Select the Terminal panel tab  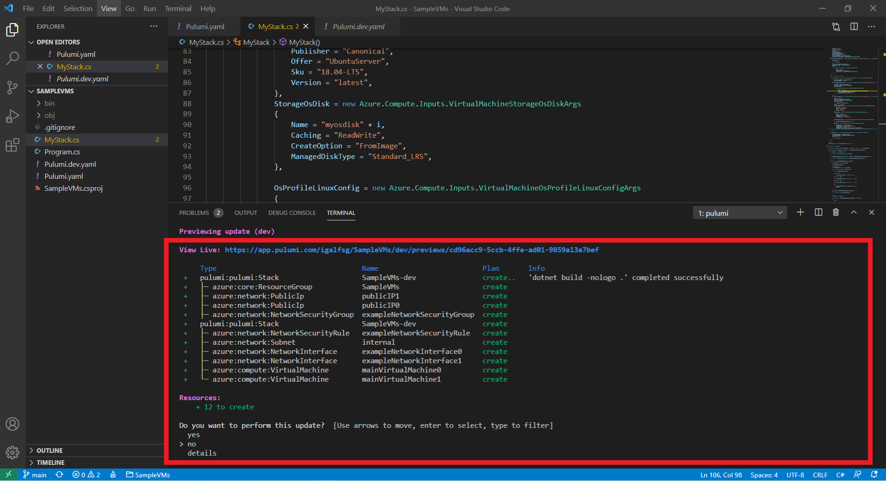click(x=341, y=213)
